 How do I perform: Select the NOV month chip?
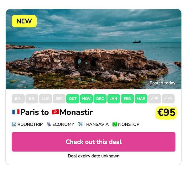coord(86,99)
